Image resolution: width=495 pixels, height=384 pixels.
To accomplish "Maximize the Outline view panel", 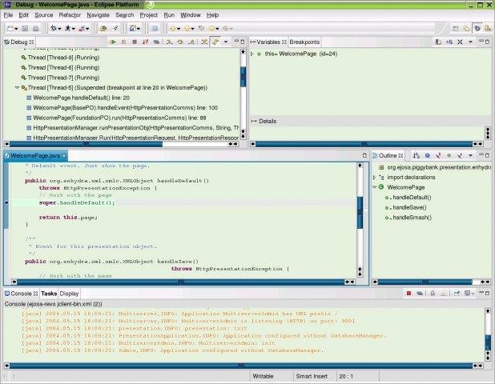I will [487, 155].
